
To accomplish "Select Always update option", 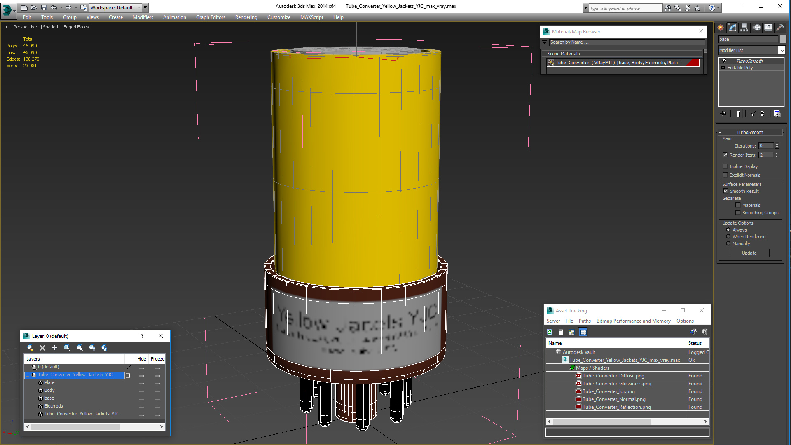I will tap(728, 230).
